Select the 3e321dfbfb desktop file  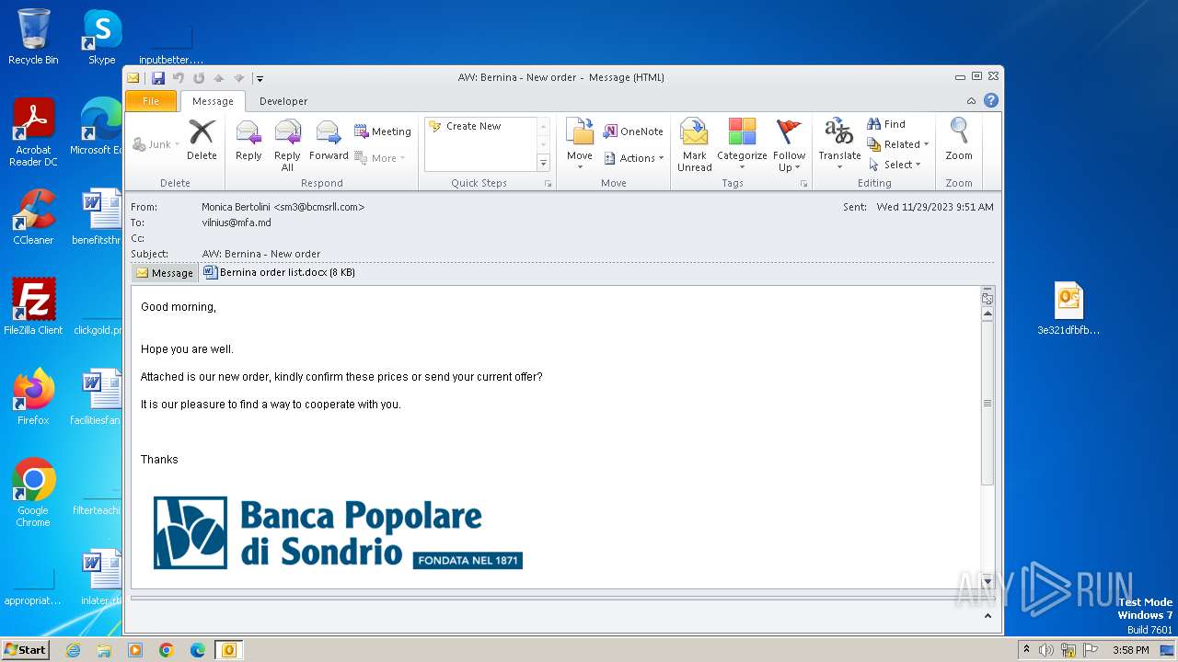tap(1068, 309)
